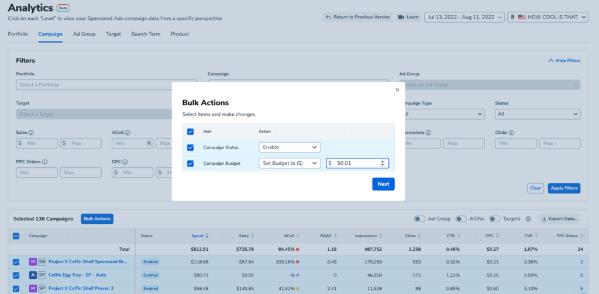
Task: Click the Next button
Action: click(x=383, y=184)
